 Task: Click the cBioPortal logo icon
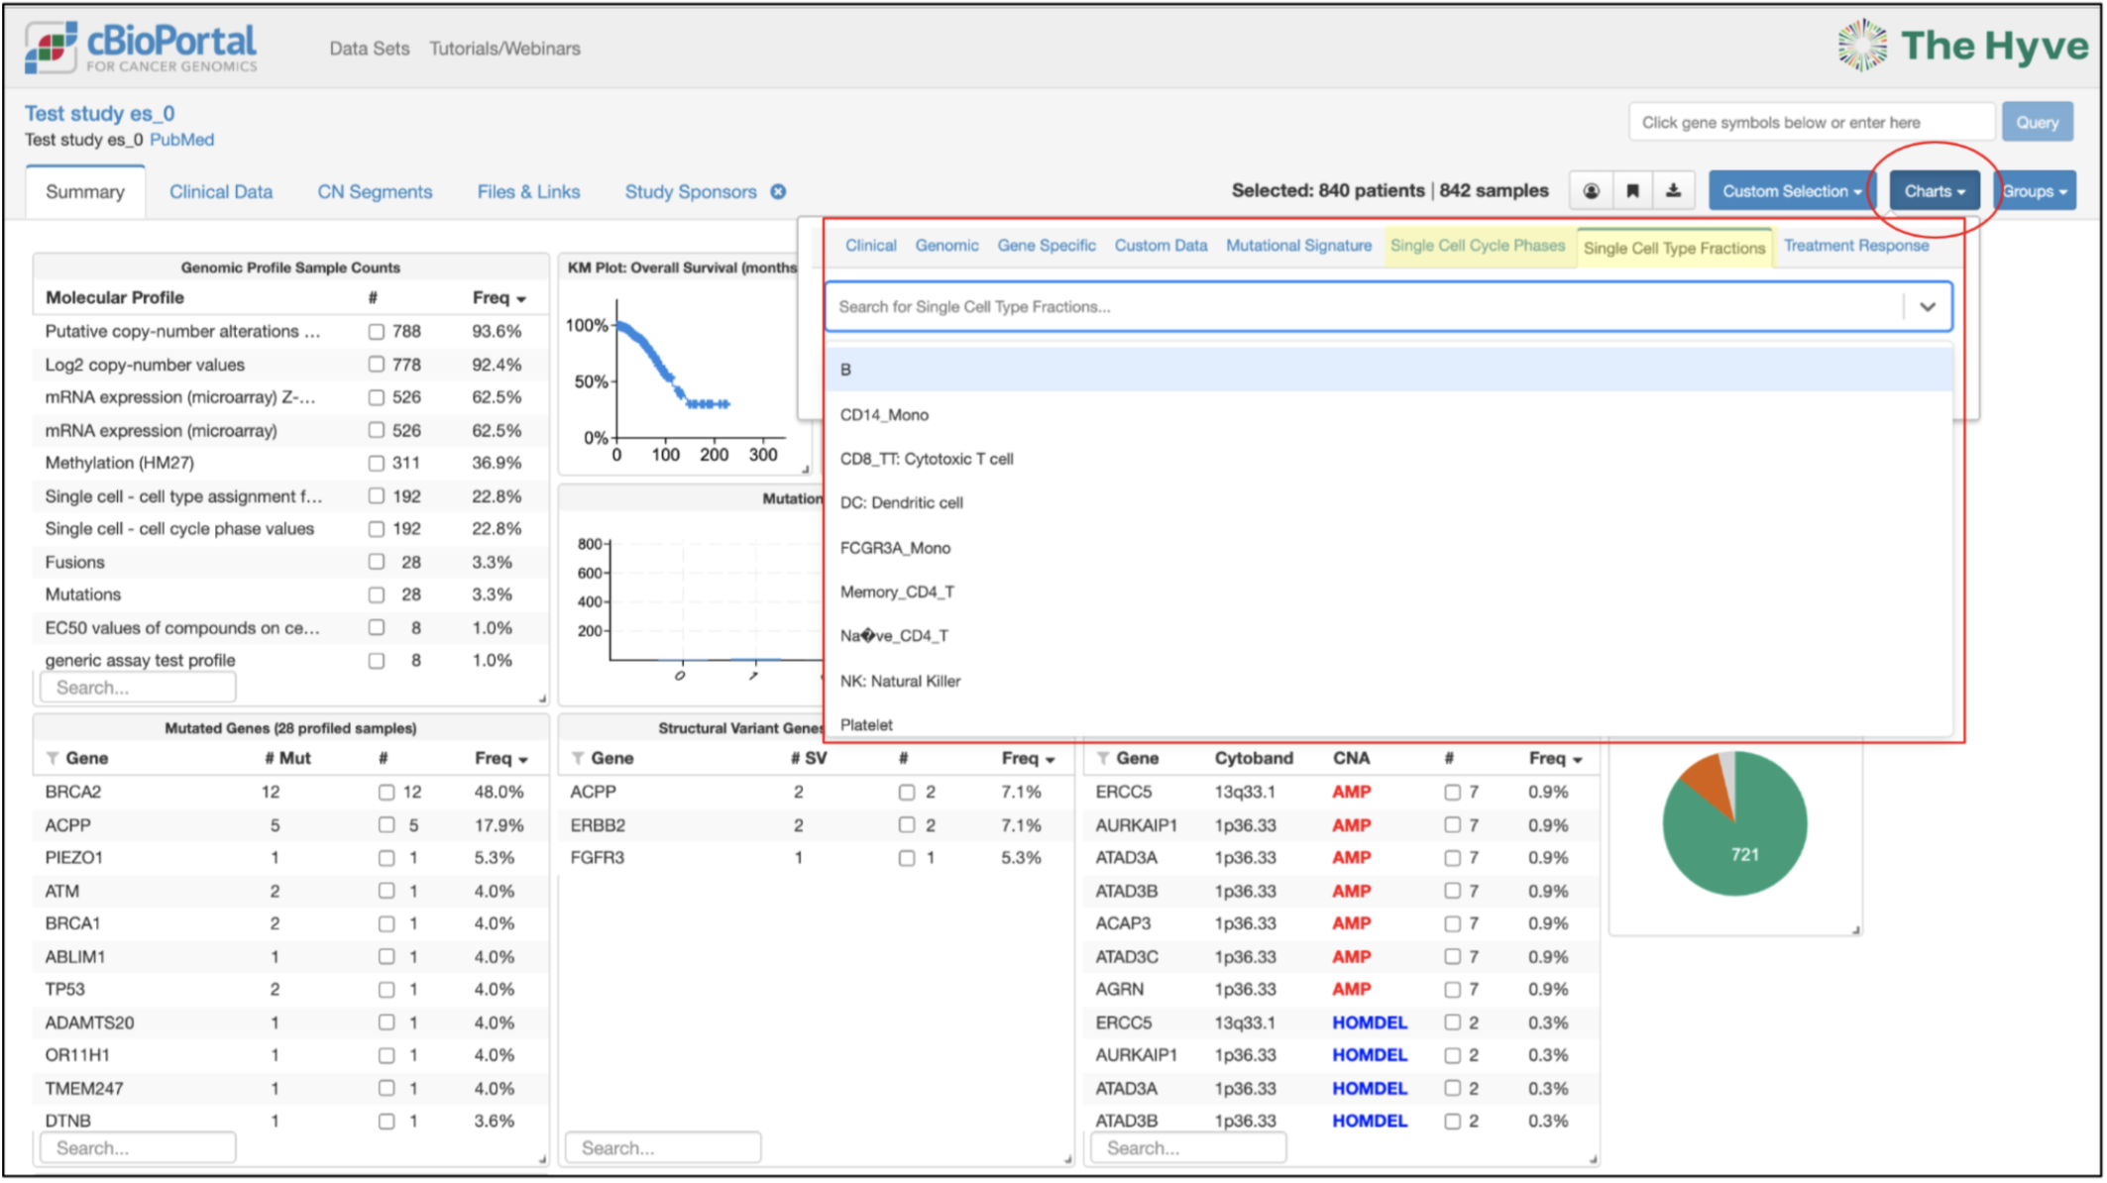click(51, 47)
